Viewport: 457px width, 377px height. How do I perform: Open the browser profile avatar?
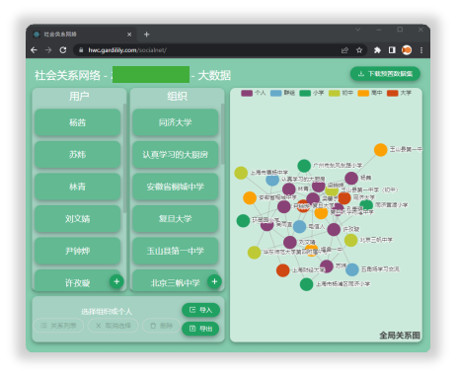click(407, 50)
